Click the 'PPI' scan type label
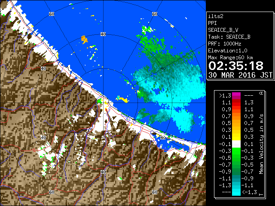The image size is (275, 206). [212, 23]
